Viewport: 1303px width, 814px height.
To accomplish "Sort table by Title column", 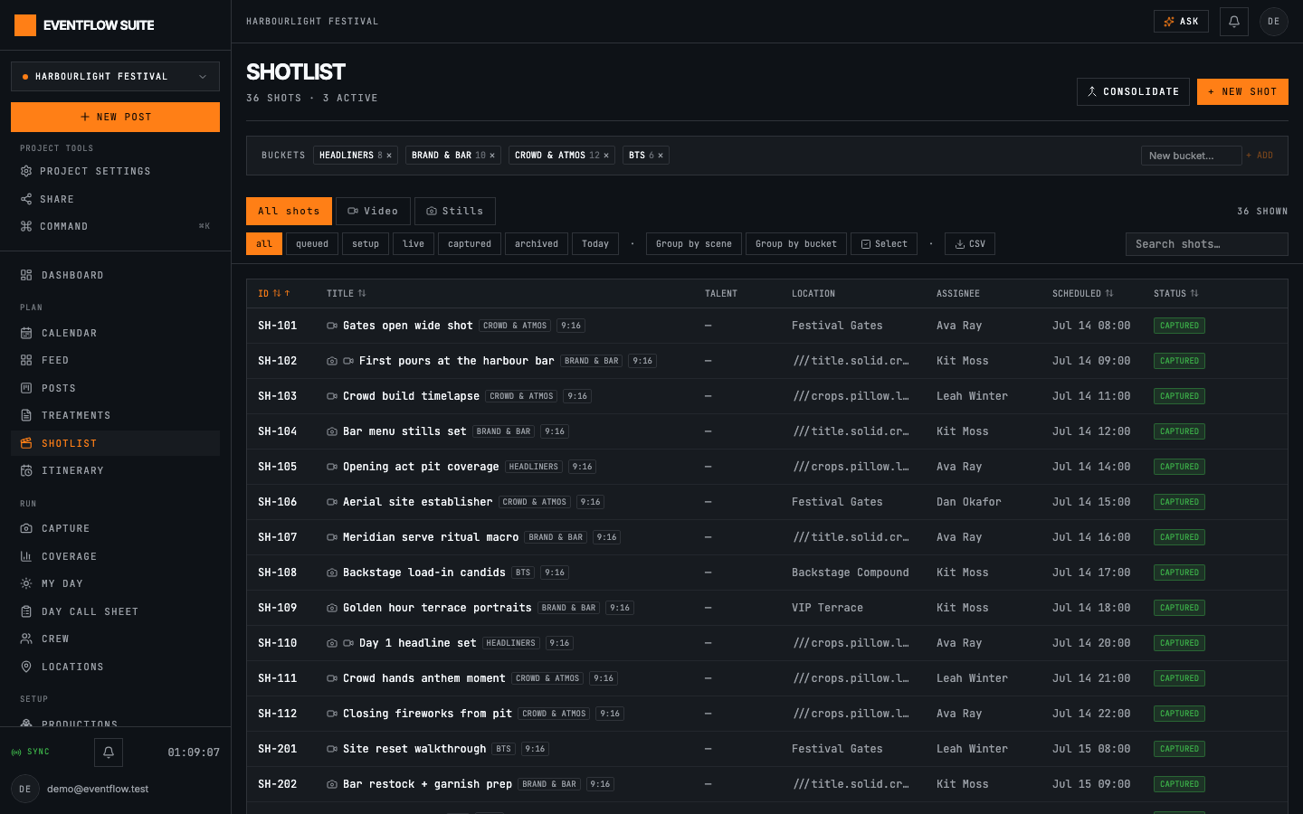I will [347, 294].
